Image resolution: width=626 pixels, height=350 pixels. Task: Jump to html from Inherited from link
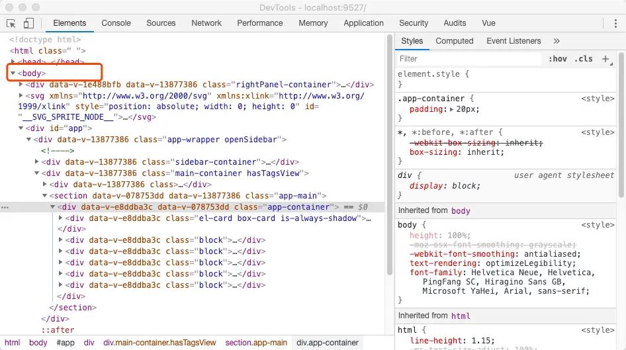461,316
